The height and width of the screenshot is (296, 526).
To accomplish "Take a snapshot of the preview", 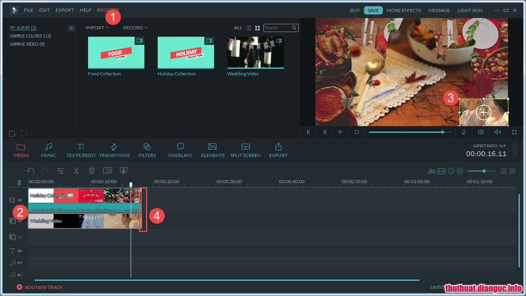I will pyautogui.click(x=481, y=132).
